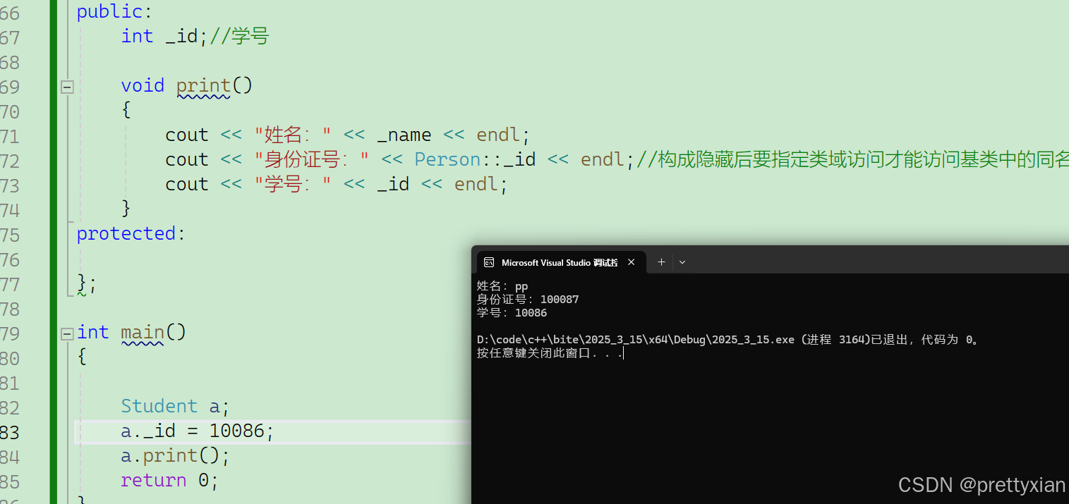Place cursor on 'Student a;' line
The image size is (1069, 504).
[x=175, y=406]
